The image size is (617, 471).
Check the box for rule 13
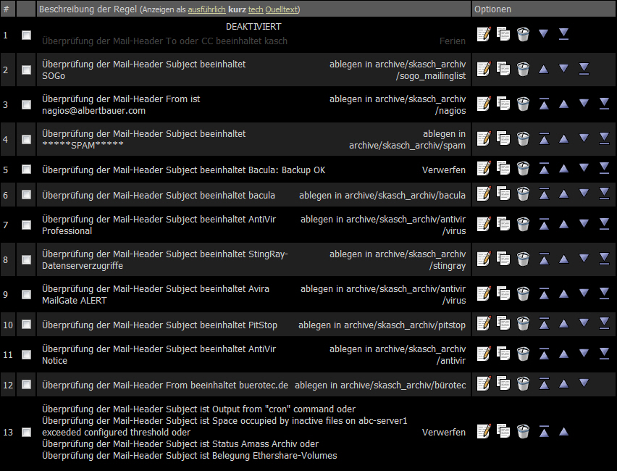(27, 433)
